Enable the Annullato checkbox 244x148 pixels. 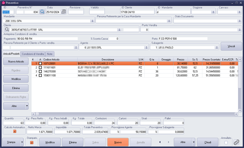[x=226, y=142]
